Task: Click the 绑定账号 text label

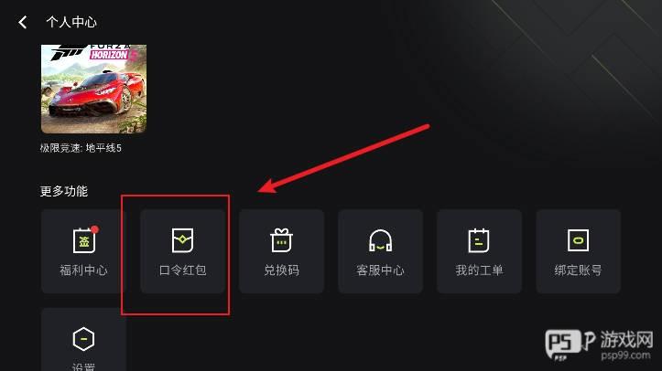Action: (578, 270)
